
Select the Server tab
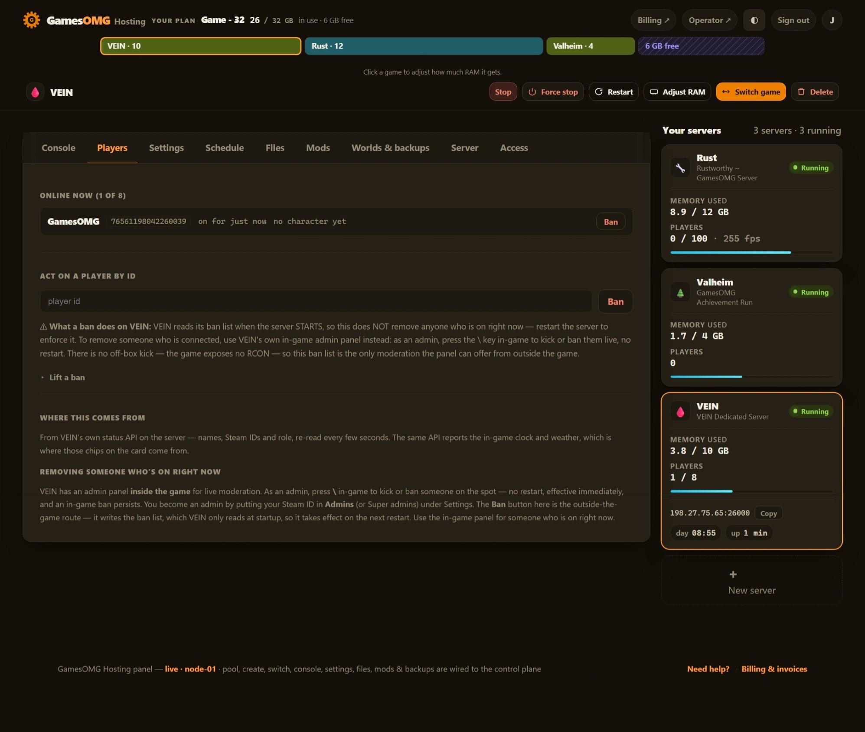click(464, 148)
